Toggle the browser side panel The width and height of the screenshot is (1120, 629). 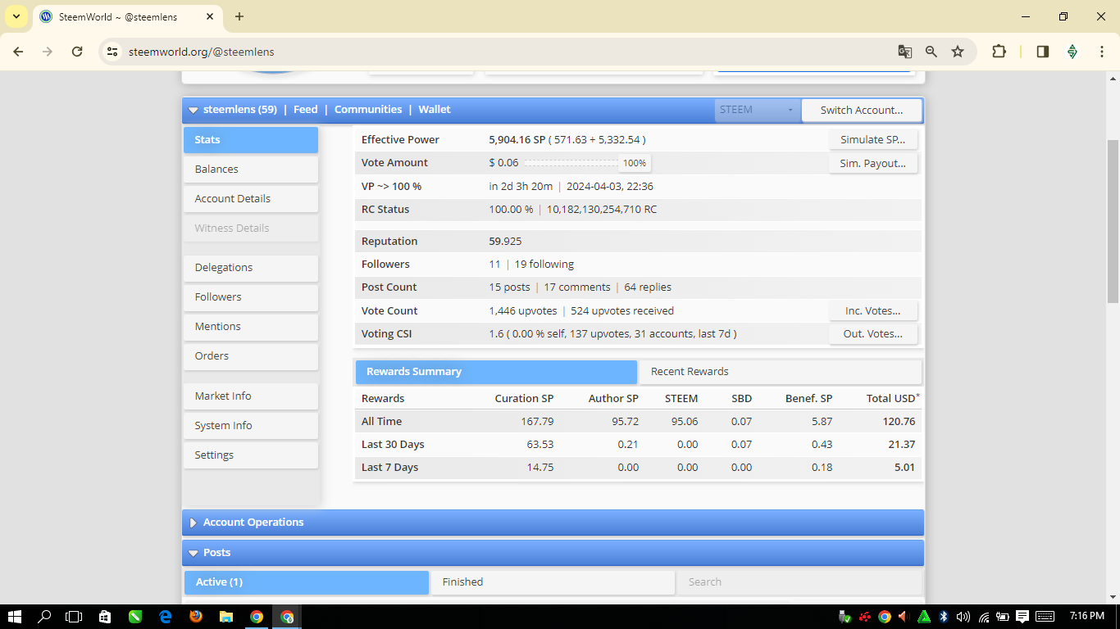[x=1043, y=52]
